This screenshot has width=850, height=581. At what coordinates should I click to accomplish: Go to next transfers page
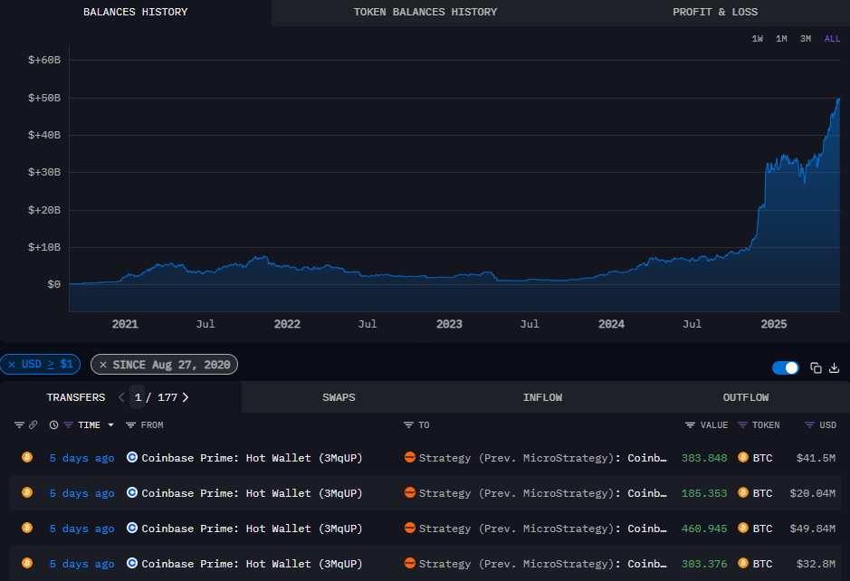[x=186, y=397]
